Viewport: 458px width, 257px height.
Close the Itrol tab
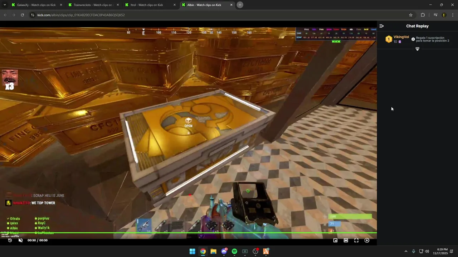pos(175,5)
